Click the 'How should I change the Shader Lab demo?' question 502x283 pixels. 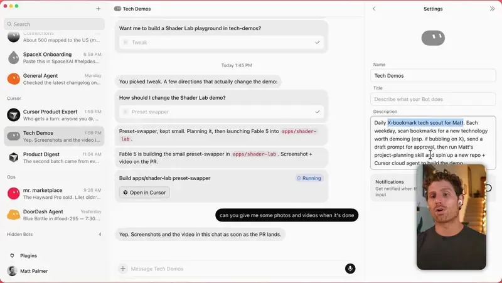(172, 98)
